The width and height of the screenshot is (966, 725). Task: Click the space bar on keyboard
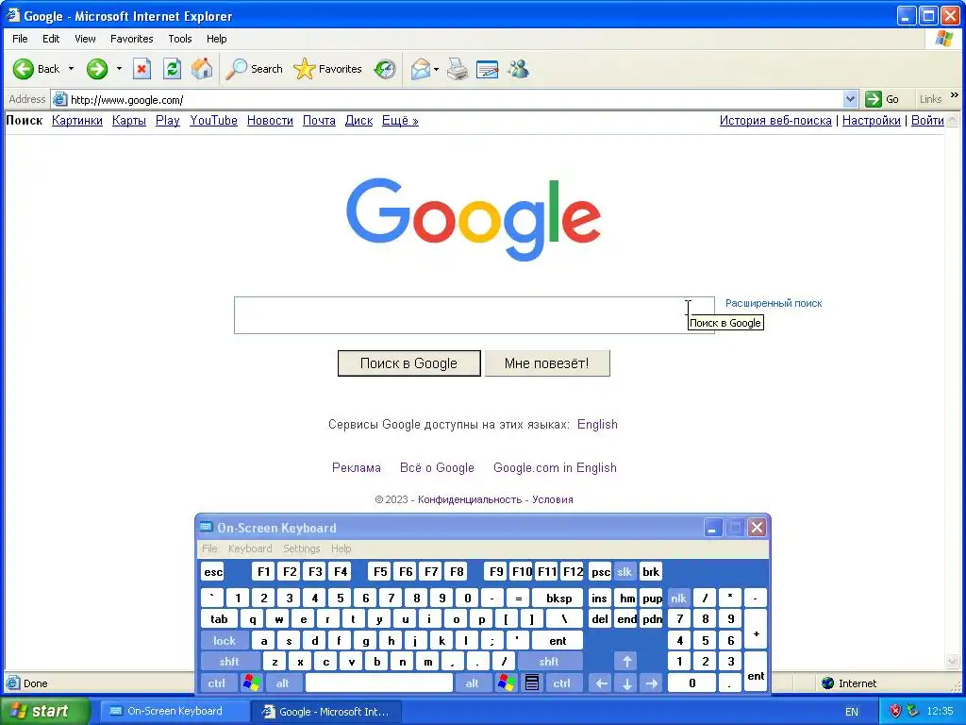pyautogui.click(x=379, y=683)
